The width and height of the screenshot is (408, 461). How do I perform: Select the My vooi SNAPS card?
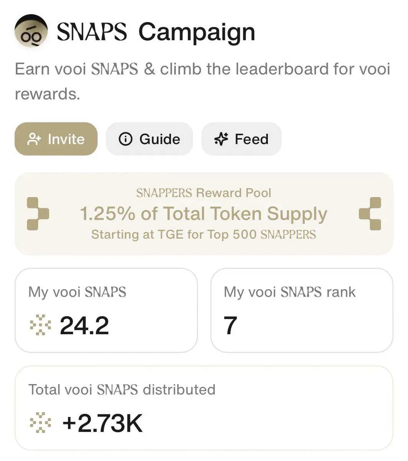[x=106, y=310]
